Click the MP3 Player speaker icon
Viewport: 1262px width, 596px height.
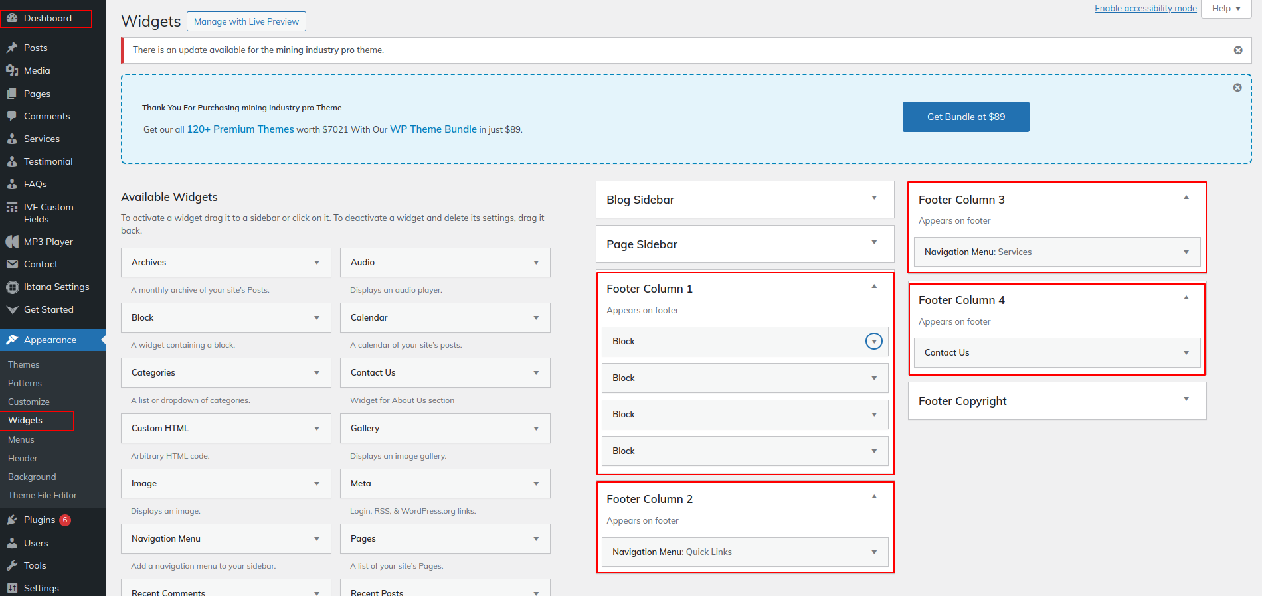pyautogui.click(x=12, y=242)
